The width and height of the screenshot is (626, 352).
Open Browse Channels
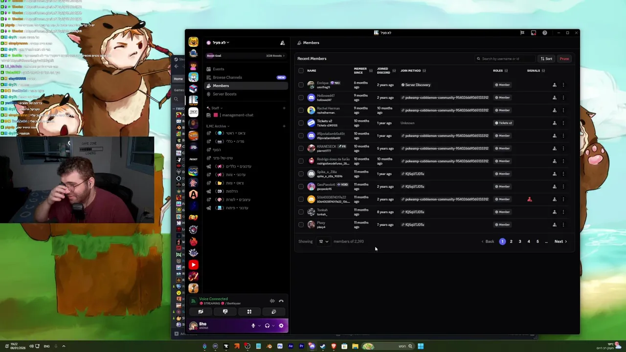(x=246, y=77)
